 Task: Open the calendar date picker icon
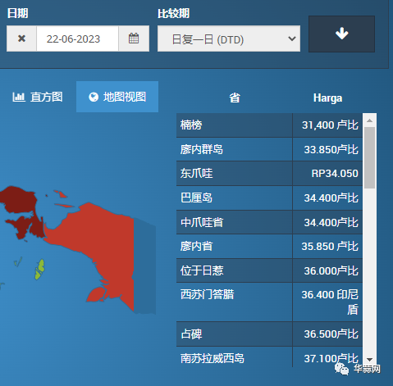(x=134, y=39)
